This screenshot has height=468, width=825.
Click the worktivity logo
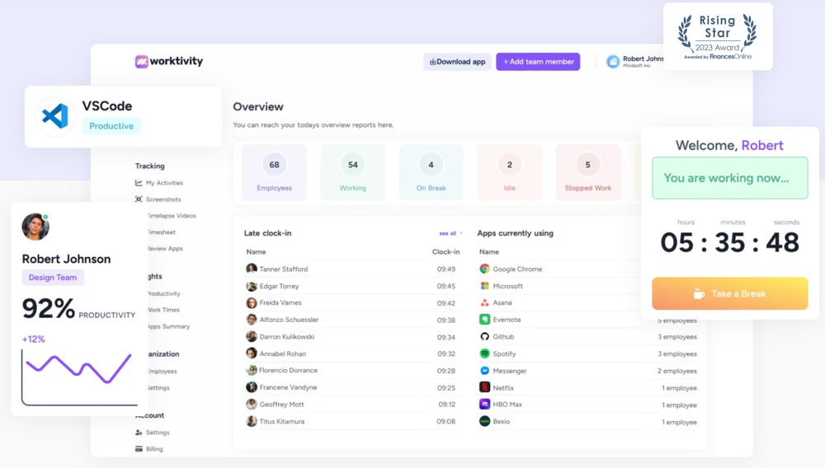pyautogui.click(x=169, y=62)
